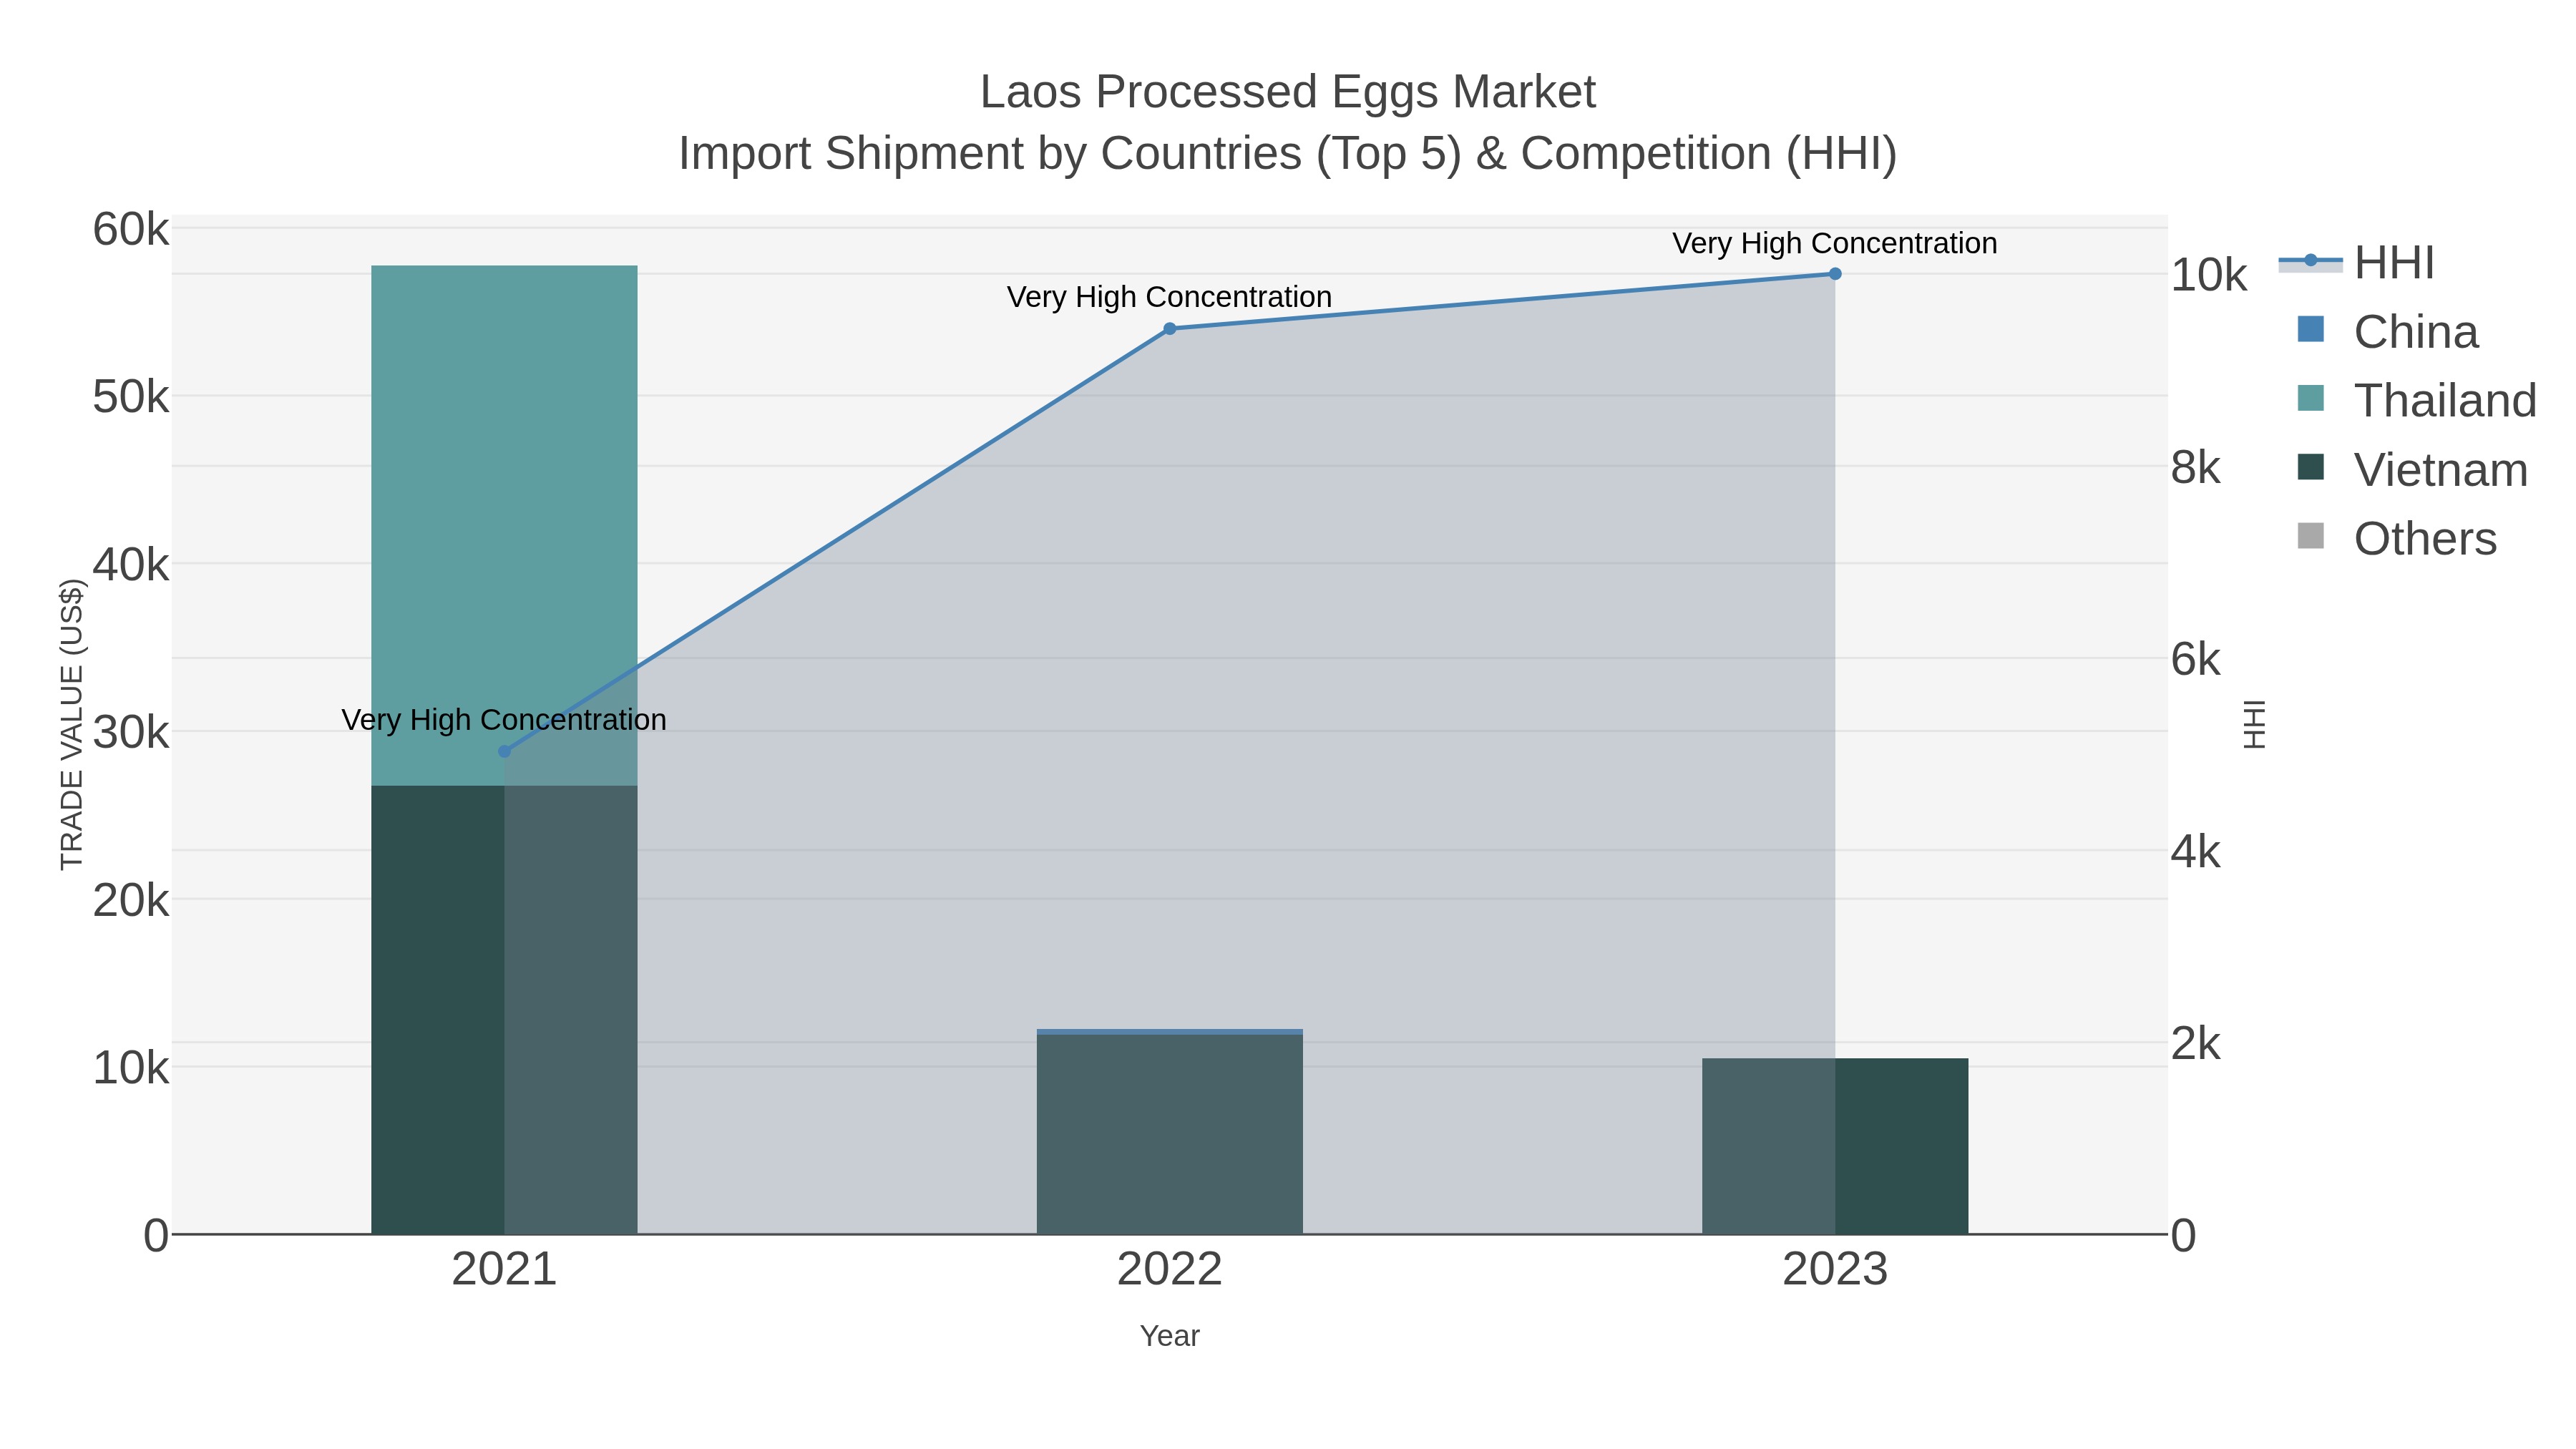This screenshot has height=1449, width=2576.
Task: Select the 2022 HHI data point
Action: click(1170, 329)
